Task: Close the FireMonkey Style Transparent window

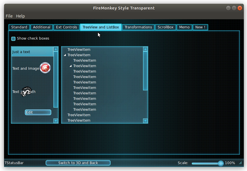Action: (x=240, y=8)
